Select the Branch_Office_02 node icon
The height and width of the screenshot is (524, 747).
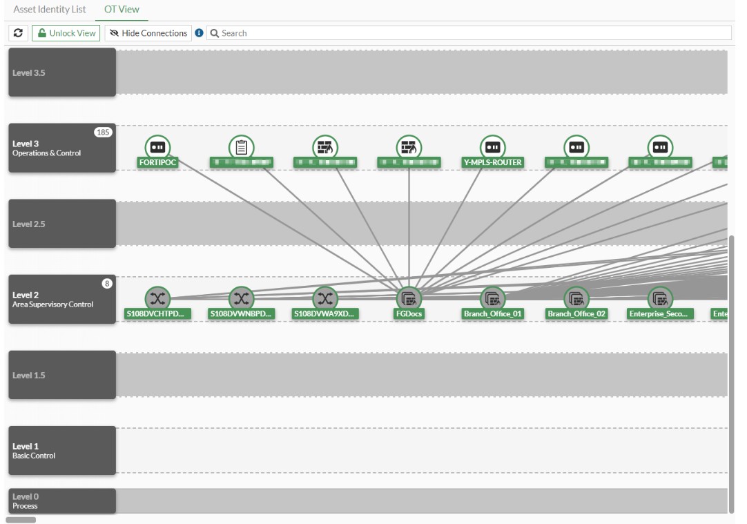[576, 298]
